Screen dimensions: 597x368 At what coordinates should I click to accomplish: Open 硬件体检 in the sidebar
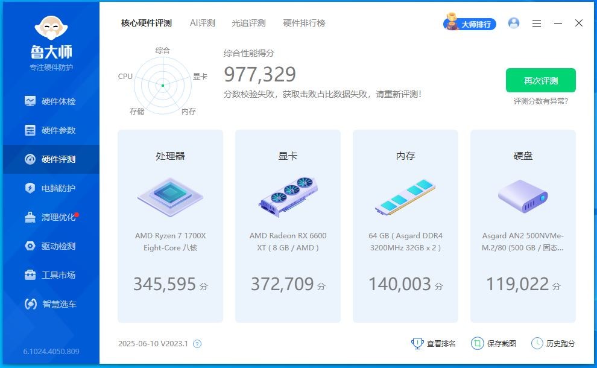[x=51, y=101]
